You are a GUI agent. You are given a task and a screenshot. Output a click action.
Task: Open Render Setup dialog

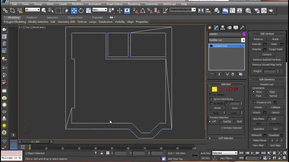click(x=256, y=11)
